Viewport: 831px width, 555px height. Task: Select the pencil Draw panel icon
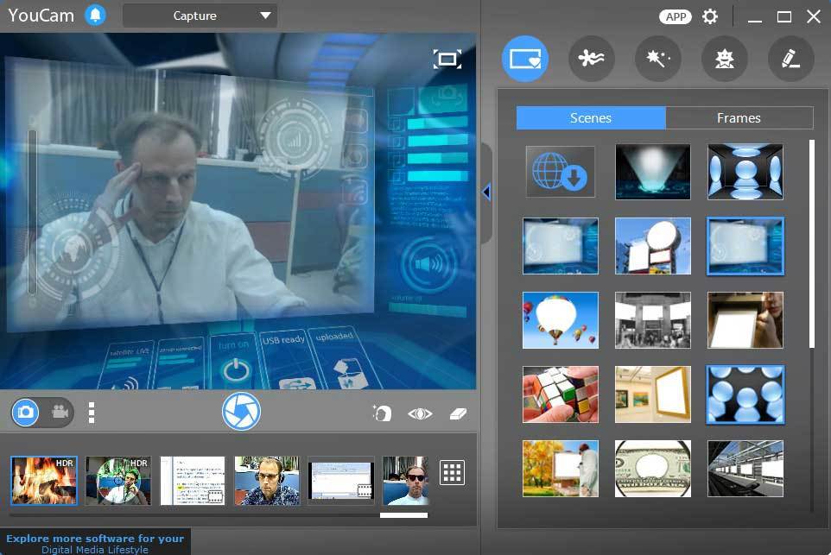790,59
